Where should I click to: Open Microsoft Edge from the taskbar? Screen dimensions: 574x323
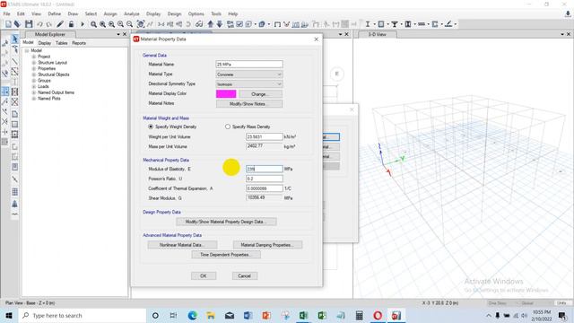[193, 315]
